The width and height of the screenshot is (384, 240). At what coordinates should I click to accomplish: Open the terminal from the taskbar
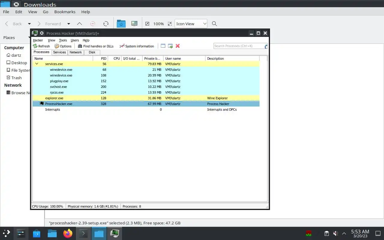[83, 233]
